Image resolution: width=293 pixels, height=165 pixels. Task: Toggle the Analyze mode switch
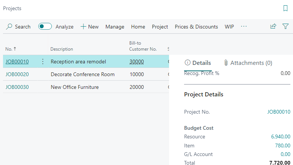point(45,27)
